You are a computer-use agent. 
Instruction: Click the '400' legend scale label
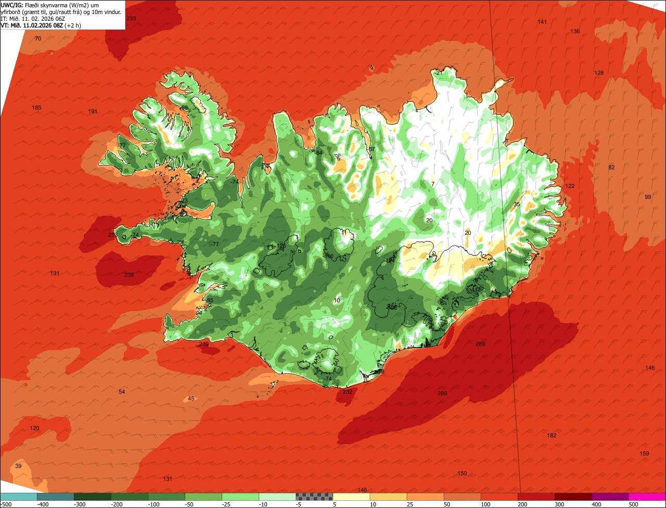[x=596, y=504]
